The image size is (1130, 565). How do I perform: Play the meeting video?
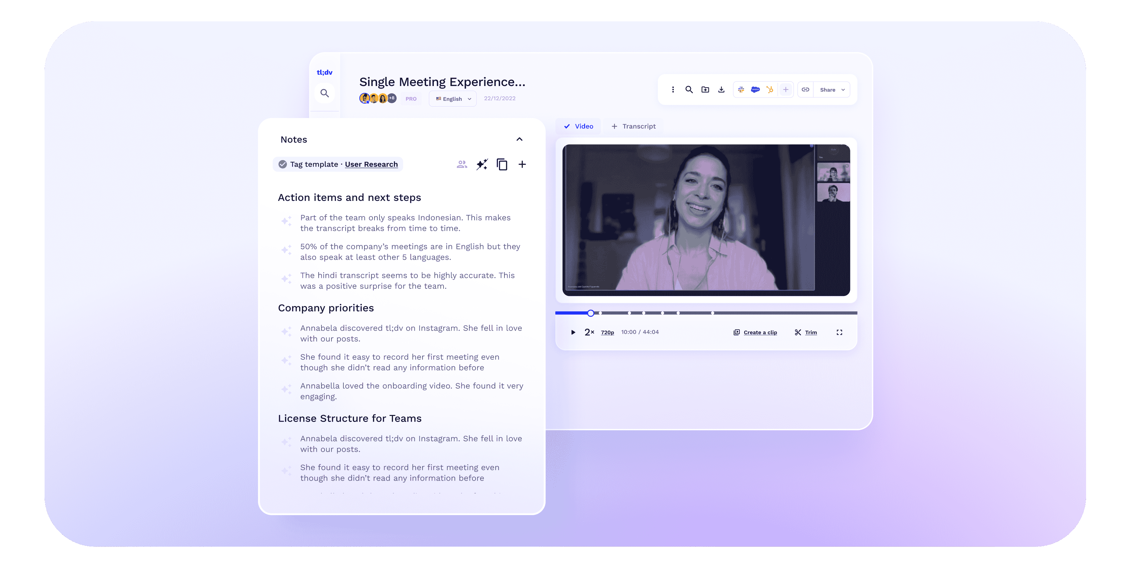coord(573,332)
